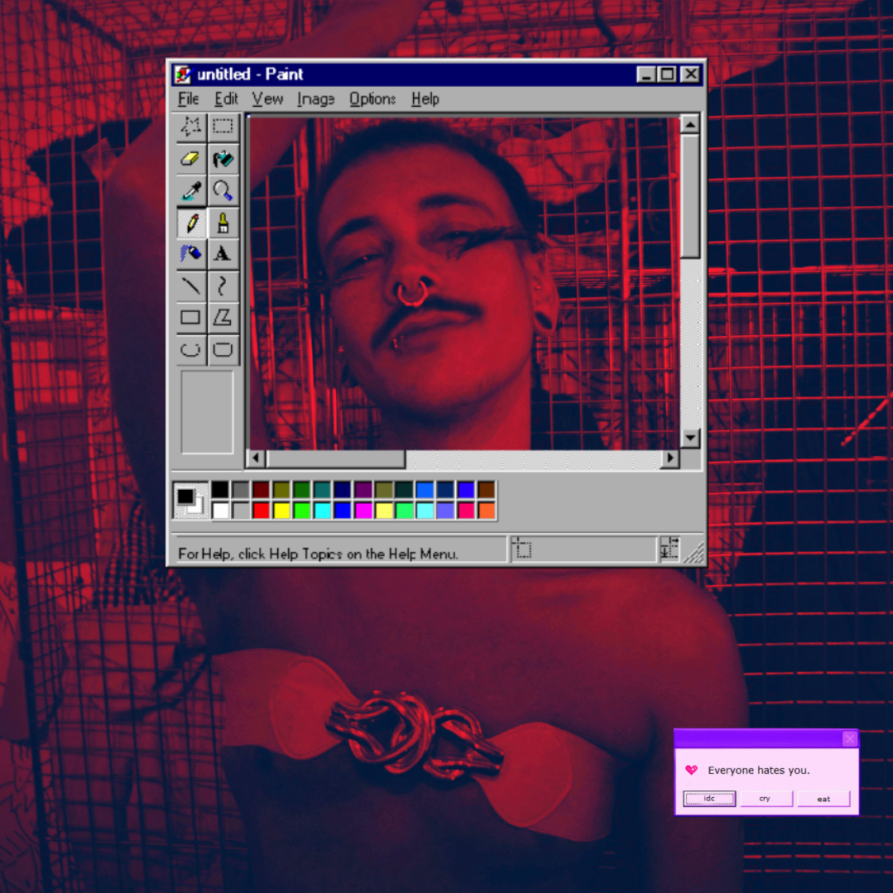This screenshot has width=893, height=893.
Task: Pick the Text tool
Action: [x=223, y=254]
